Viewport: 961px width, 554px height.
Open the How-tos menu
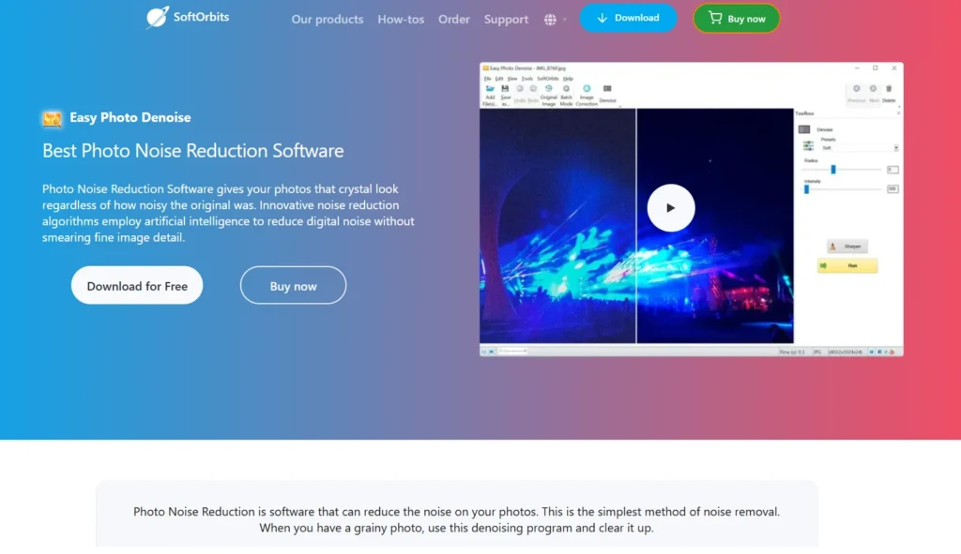pos(401,19)
